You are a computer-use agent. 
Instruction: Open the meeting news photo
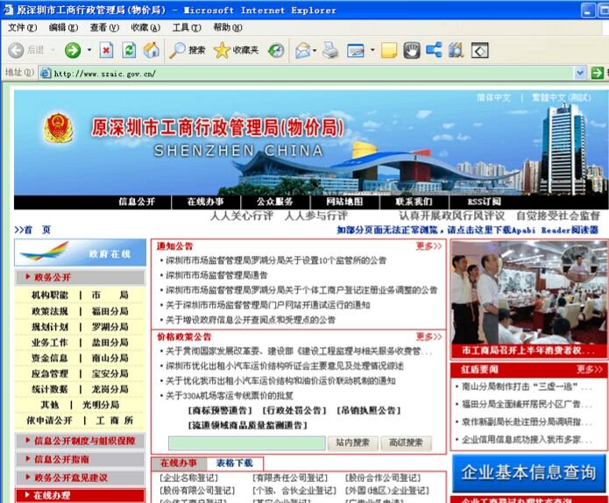pos(528,293)
